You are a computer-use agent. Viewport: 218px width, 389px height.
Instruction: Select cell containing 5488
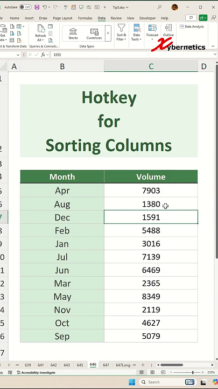pos(151,231)
